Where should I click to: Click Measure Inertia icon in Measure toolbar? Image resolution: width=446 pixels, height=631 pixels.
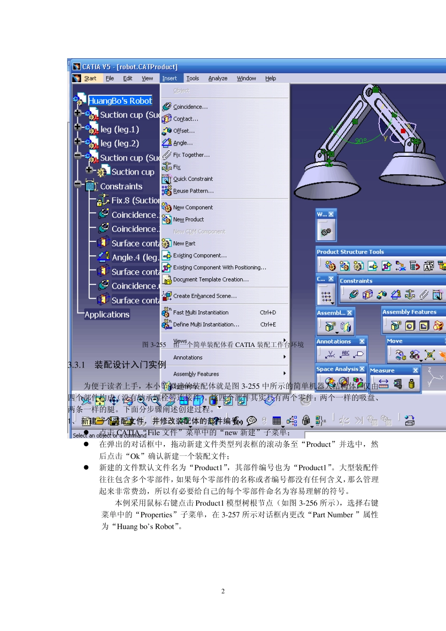[411, 384]
